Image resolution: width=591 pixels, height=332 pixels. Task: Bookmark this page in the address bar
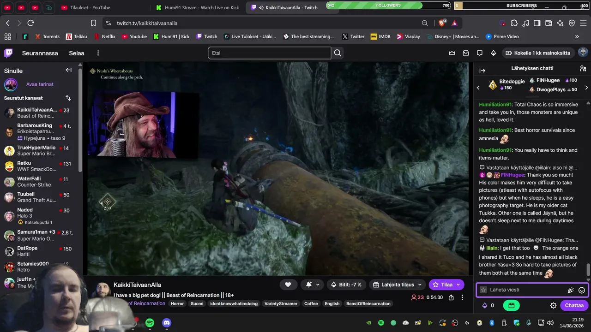point(94,23)
